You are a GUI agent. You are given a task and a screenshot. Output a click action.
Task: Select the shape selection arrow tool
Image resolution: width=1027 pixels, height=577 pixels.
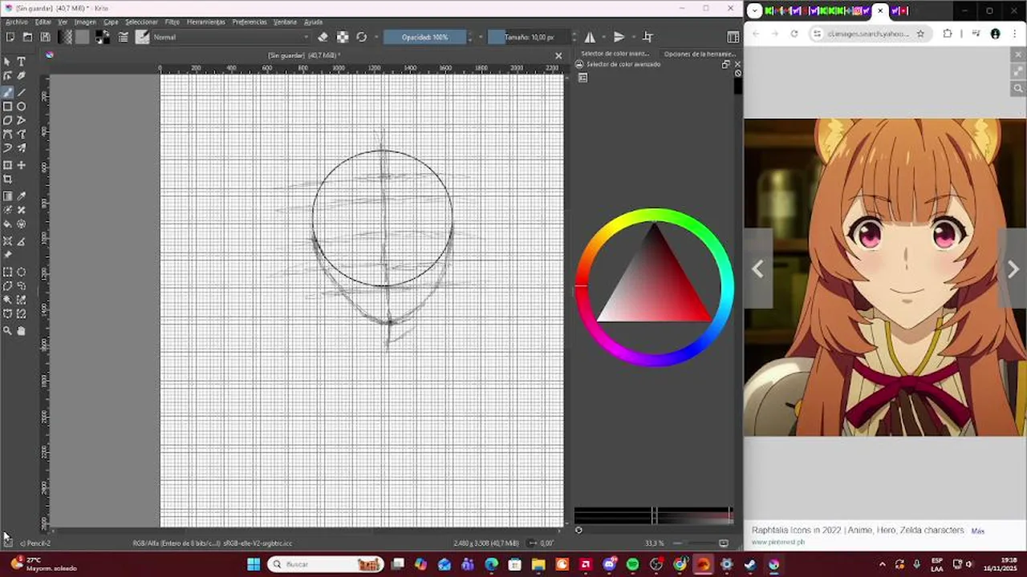tap(7, 62)
